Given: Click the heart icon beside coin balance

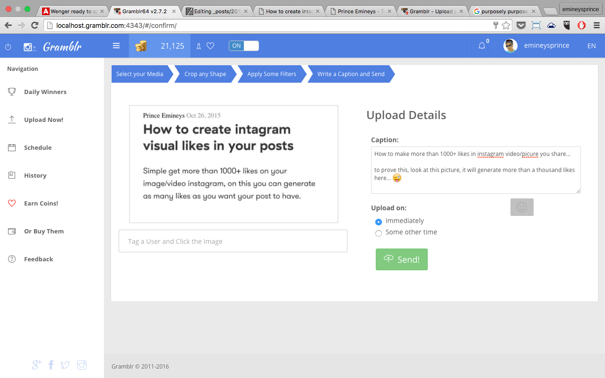Looking at the screenshot, I should click(x=210, y=46).
